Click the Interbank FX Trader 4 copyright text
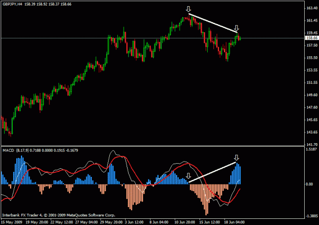Viewport: 319px width, 225px height. (x=59, y=215)
